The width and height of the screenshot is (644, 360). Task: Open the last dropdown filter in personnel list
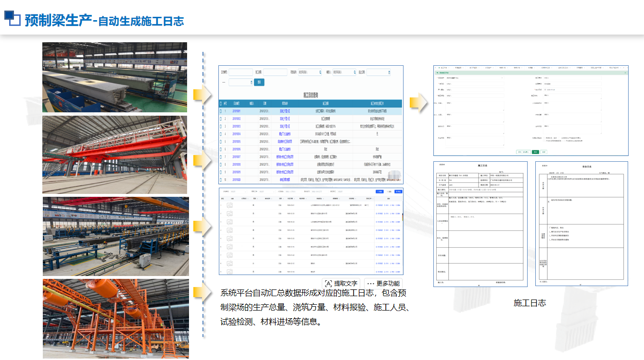(x=346, y=192)
